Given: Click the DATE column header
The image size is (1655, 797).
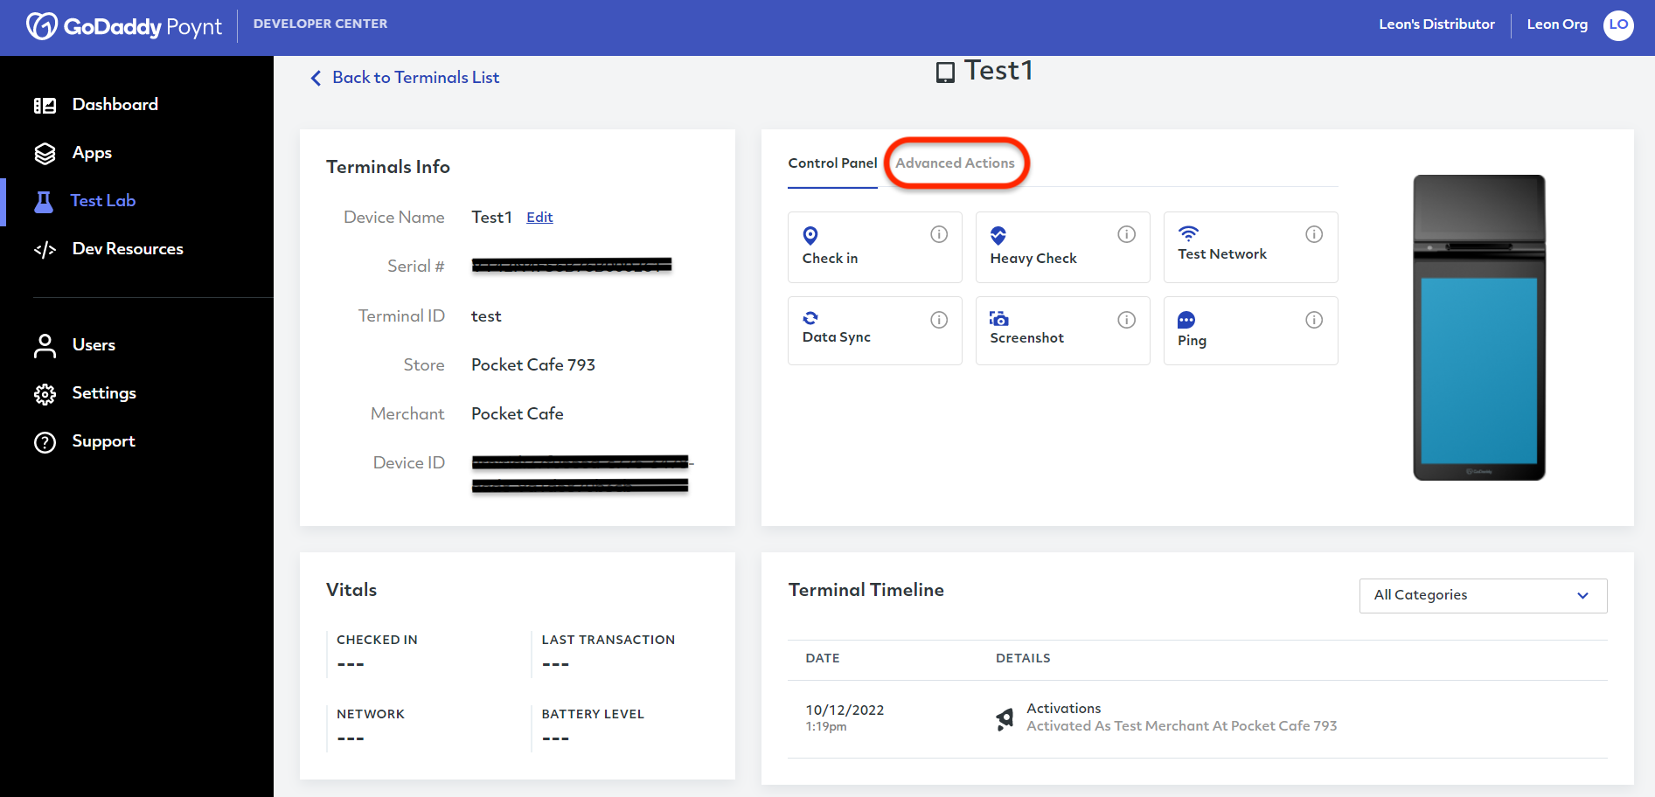Looking at the screenshot, I should 823,658.
